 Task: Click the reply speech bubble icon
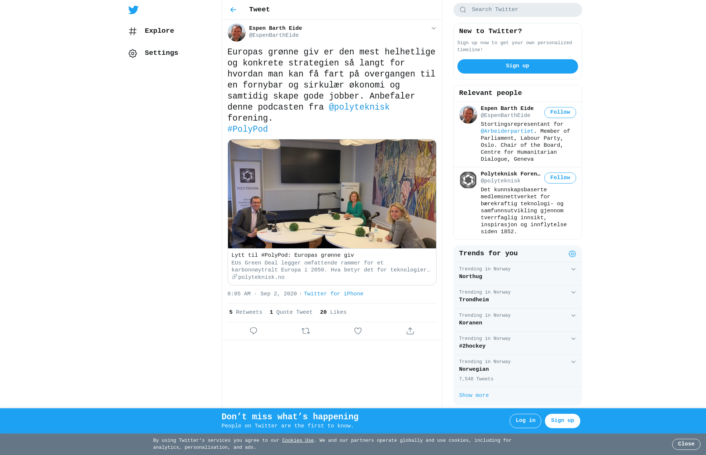click(x=253, y=331)
